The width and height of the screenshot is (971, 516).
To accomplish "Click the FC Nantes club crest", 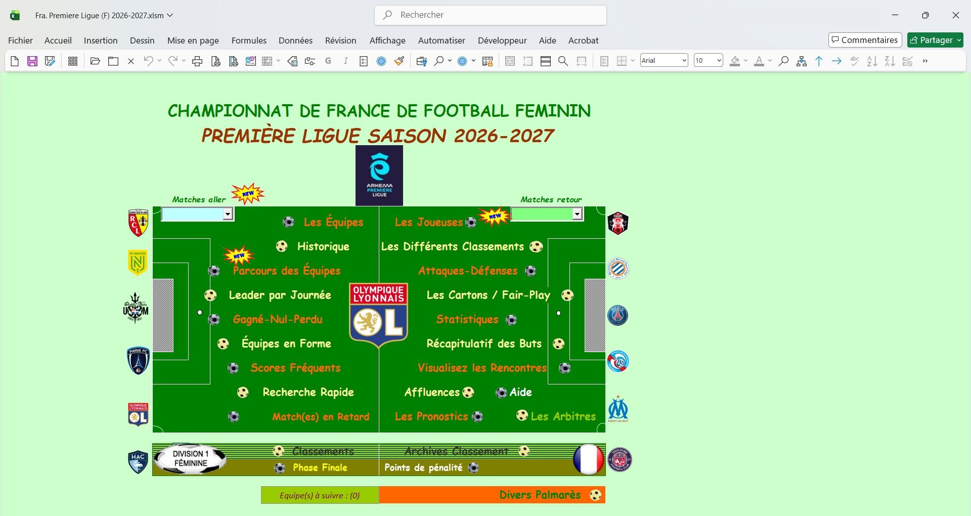I will pyautogui.click(x=138, y=263).
